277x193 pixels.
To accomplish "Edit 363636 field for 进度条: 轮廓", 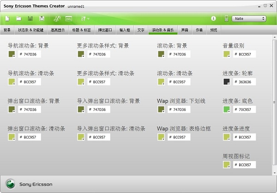I will (x=245, y=82).
